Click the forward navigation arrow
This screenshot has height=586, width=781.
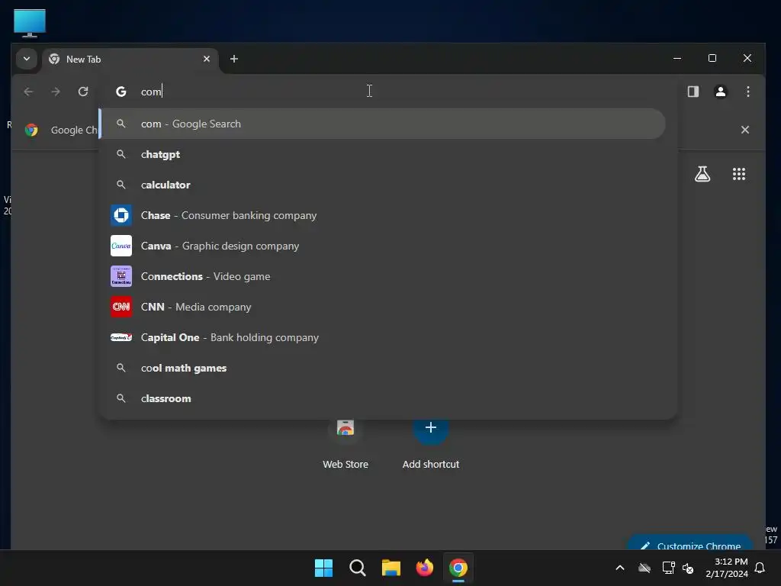(56, 92)
